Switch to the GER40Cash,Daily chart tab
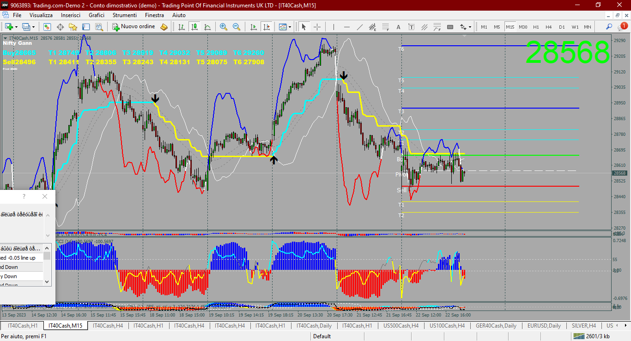Screen dimensions: 631x341 pyautogui.click(x=496, y=326)
